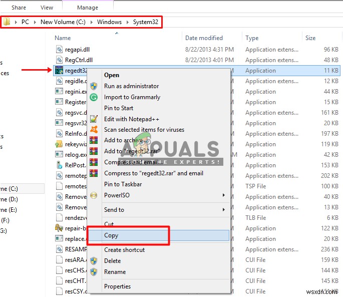Click the RESAMP file icon

(x=59, y=249)
